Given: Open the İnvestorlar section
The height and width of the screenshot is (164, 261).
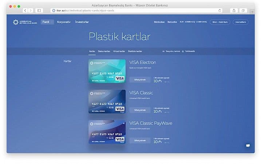Looking at the screenshot, I should tap(82, 22).
